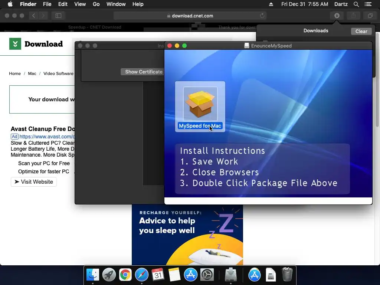Open the Applications folder in Dock
Image resolution: width=380 pixels, height=285 pixels.
pos(255,275)
